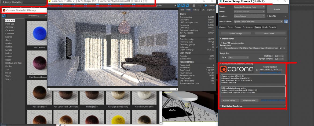Open the Polygon Modeling ribbon tab
The image size is (314, 126).
(x=12, y=2)
